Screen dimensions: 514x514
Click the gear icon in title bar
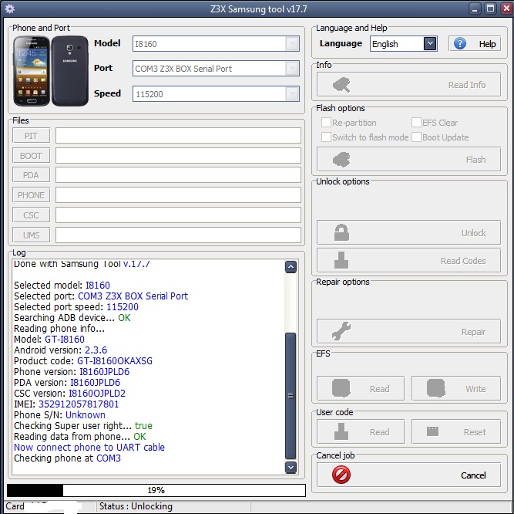9,8
